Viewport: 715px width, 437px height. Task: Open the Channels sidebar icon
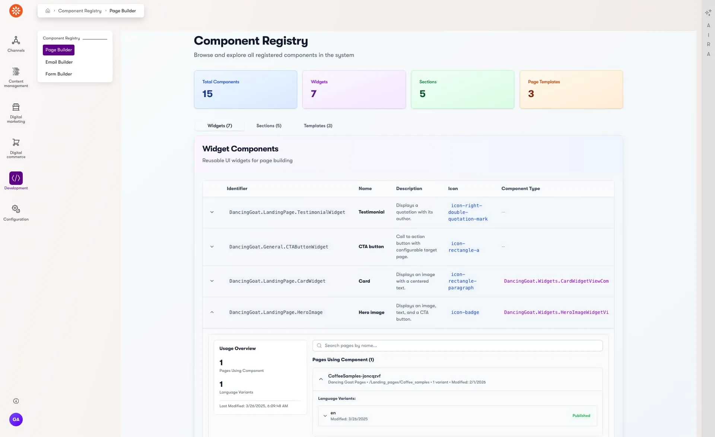(x=16, y=40)
